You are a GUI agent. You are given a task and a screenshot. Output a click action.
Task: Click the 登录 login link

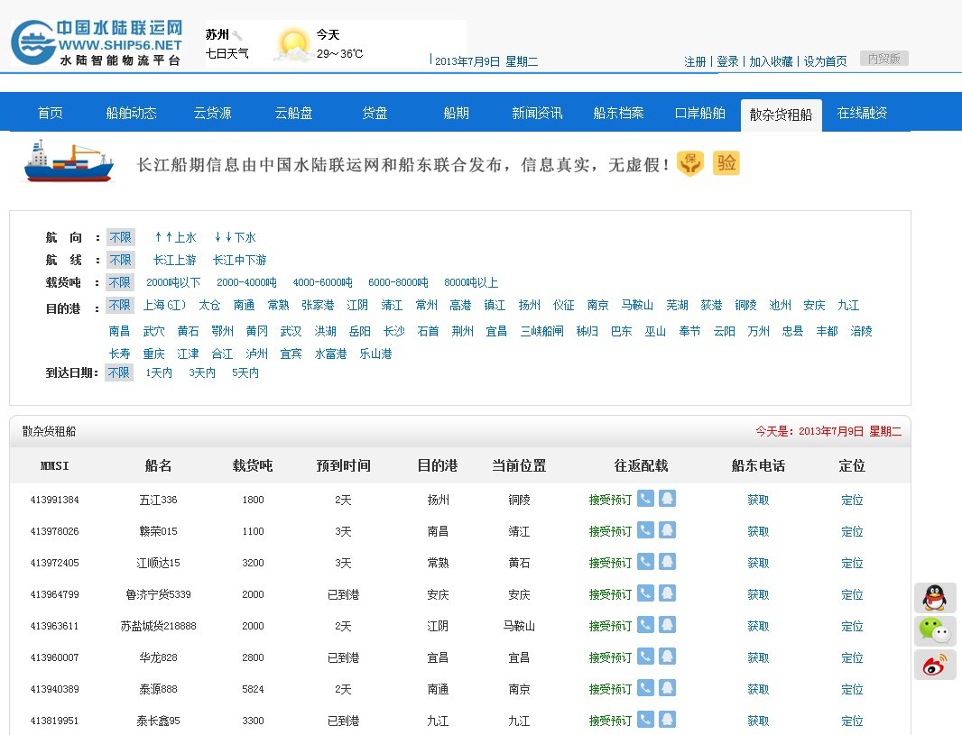(727, 61)
